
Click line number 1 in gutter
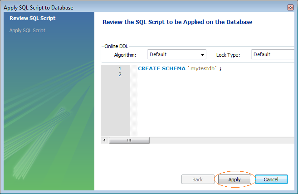[120, 68]
